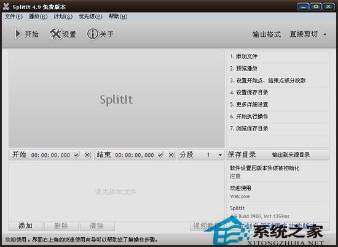
Task: Select step 6. 开始执行操作
Action: tap(278, 116)
